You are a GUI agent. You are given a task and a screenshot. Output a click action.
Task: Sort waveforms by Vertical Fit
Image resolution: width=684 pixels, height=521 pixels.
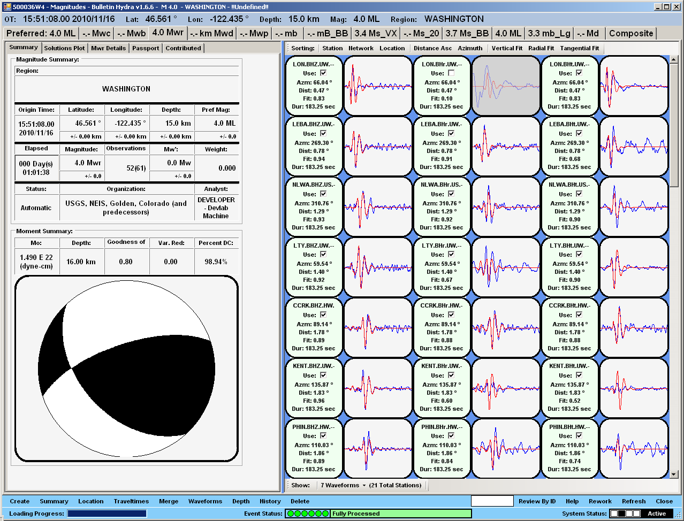[507, 48]
